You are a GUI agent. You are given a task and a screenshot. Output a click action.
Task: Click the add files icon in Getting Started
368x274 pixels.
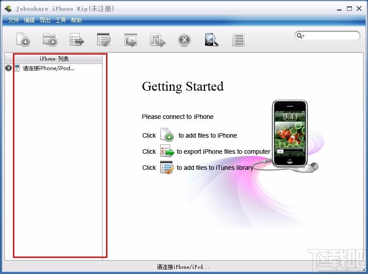tap(167, 135)
